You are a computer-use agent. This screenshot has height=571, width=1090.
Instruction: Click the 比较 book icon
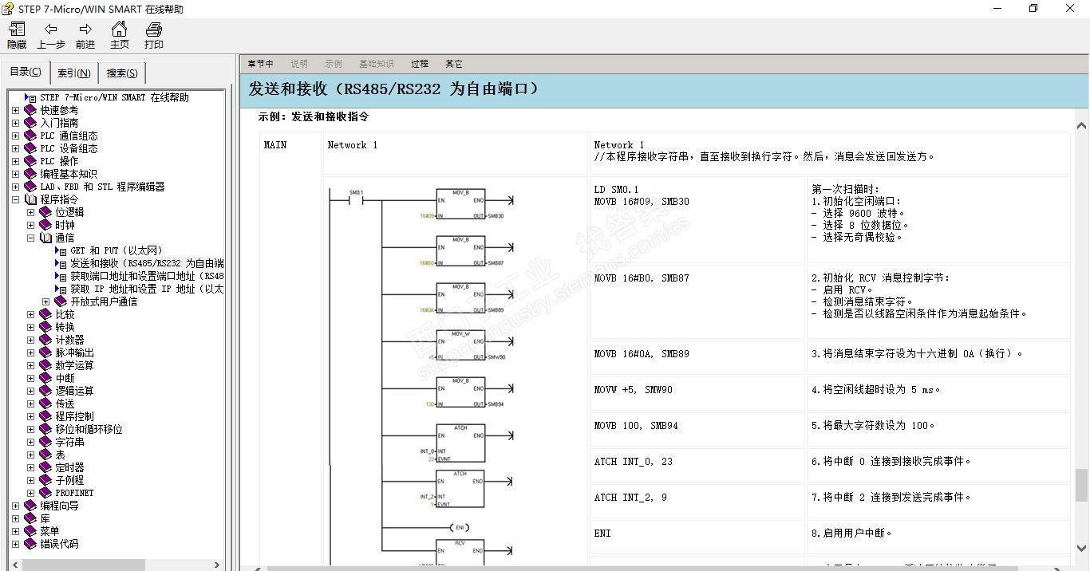click(x=45, y=314)
